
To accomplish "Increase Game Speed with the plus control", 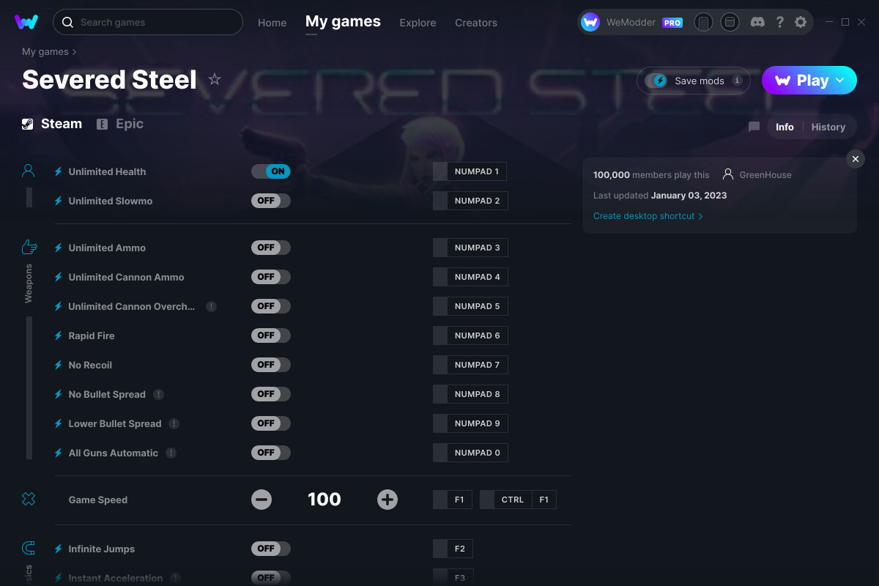I will 387,499.
